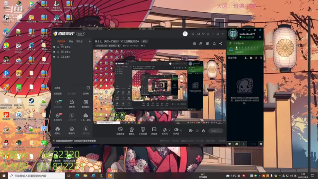Open Task View on the taskbar
318x179 pixels.
(x=69, y=175)
